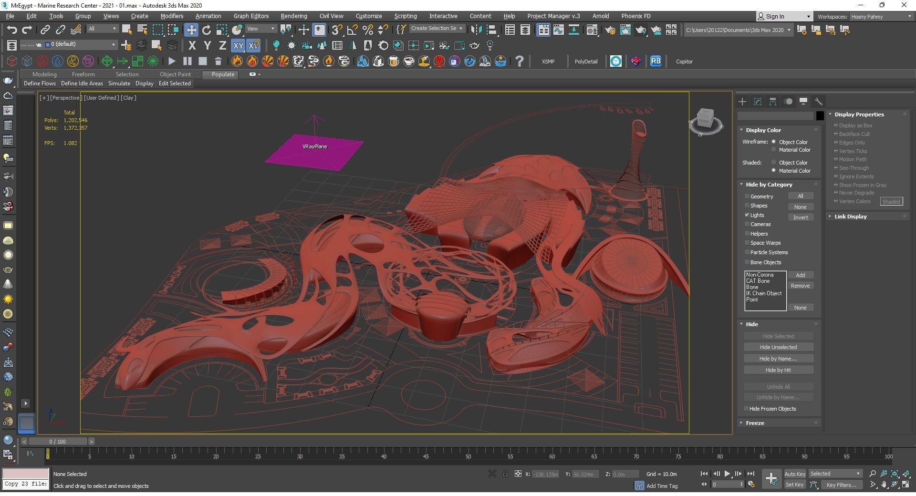Viewport: 916px width, 496px height.
Task: Enable the Shapes hide category checkbox
Action: [747, 206]
